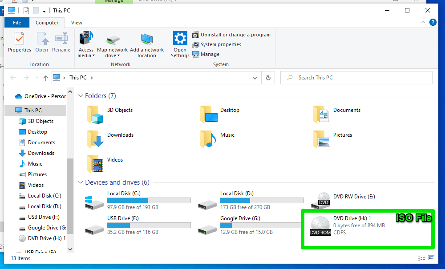The width and height of the screenshot is (445, 269).
Task: Switch to the View ribbon tab
Action: tap(77, 23)
